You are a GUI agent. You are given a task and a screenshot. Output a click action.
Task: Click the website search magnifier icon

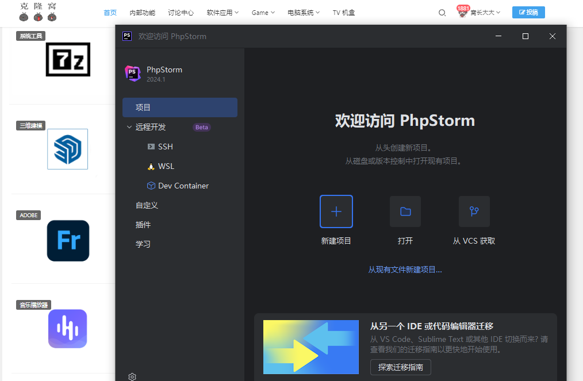click(442, 13)
